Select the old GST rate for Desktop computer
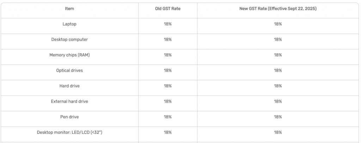The image size is (361, 143). tap(168, 40)
